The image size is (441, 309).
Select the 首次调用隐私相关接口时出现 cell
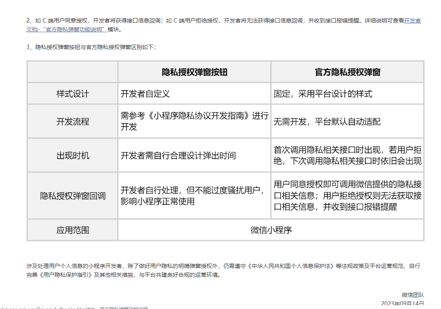tap(347, 155)
